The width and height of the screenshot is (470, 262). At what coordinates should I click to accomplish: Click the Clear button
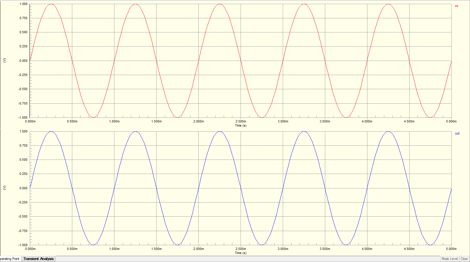pyautogui.click(x=464, y=259)
